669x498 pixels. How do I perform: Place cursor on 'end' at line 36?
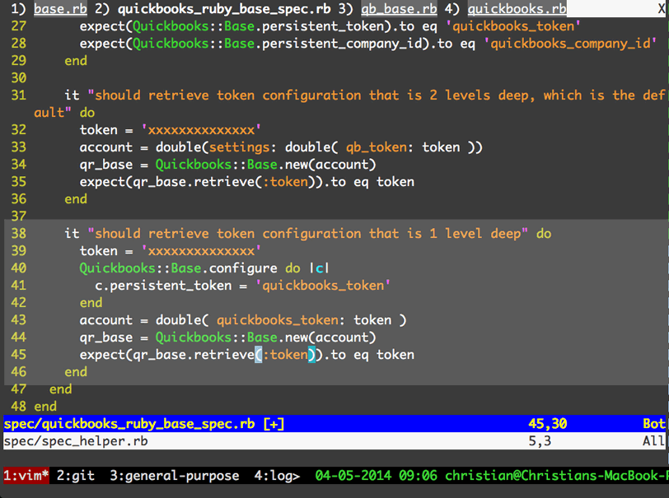(x=76, y=198)
